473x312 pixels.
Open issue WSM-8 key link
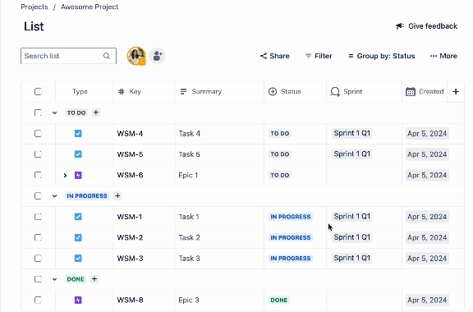click(130, 300)
